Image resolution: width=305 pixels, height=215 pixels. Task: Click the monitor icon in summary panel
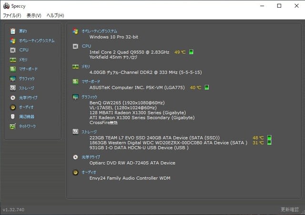point(75,97)
